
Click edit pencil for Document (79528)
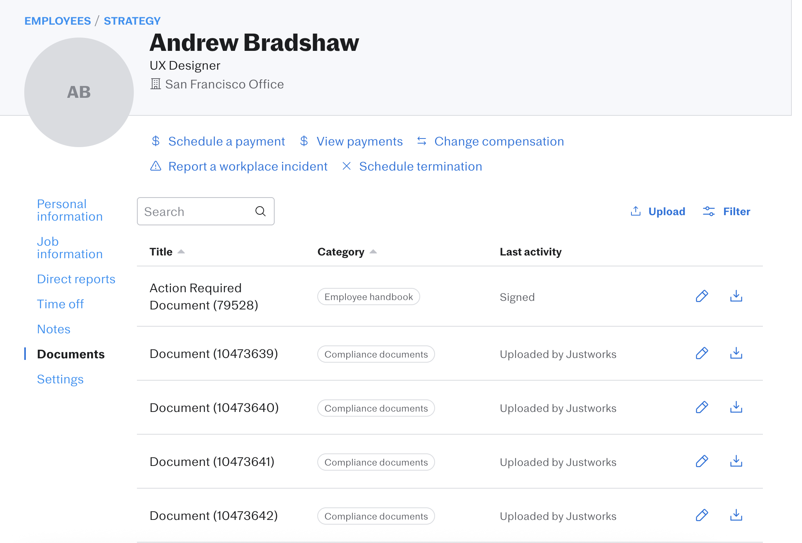(702, 296)
